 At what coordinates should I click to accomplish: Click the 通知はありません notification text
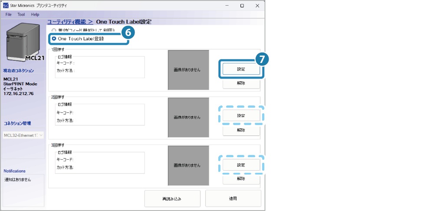(x=18, y=180)
